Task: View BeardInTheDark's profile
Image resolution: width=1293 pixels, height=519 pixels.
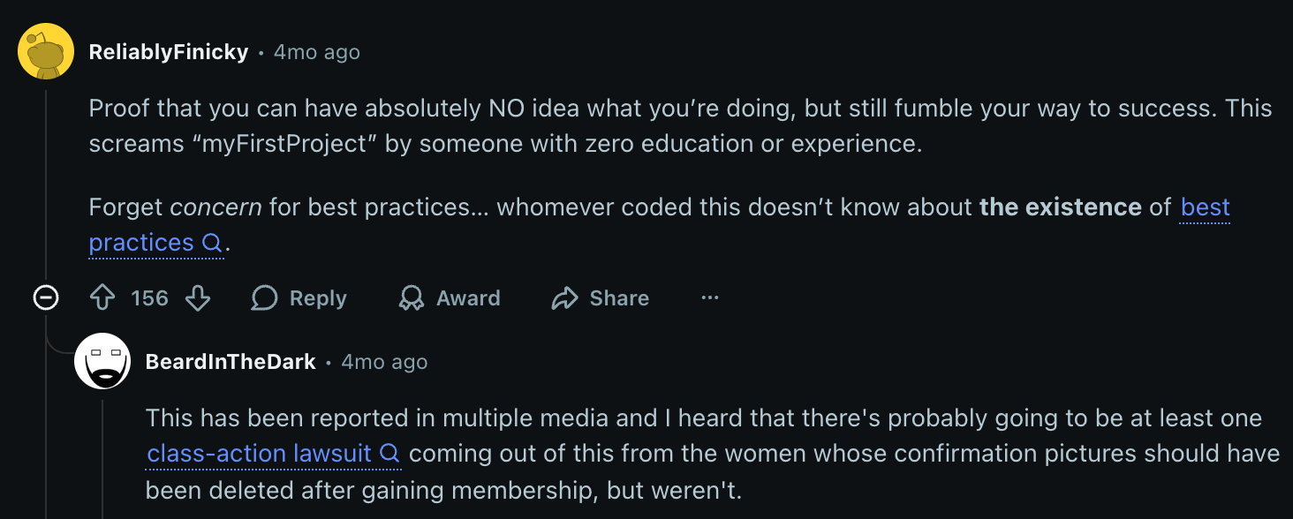Action: [231, 361]
